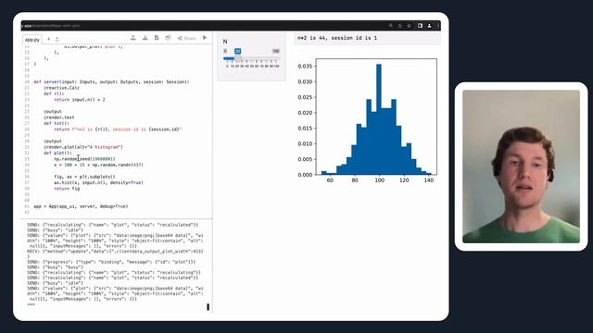Image resolution: width=593 pixels, height=333 pixels.
Task: Add a new file with the plus icon
Action: (49, 39)
